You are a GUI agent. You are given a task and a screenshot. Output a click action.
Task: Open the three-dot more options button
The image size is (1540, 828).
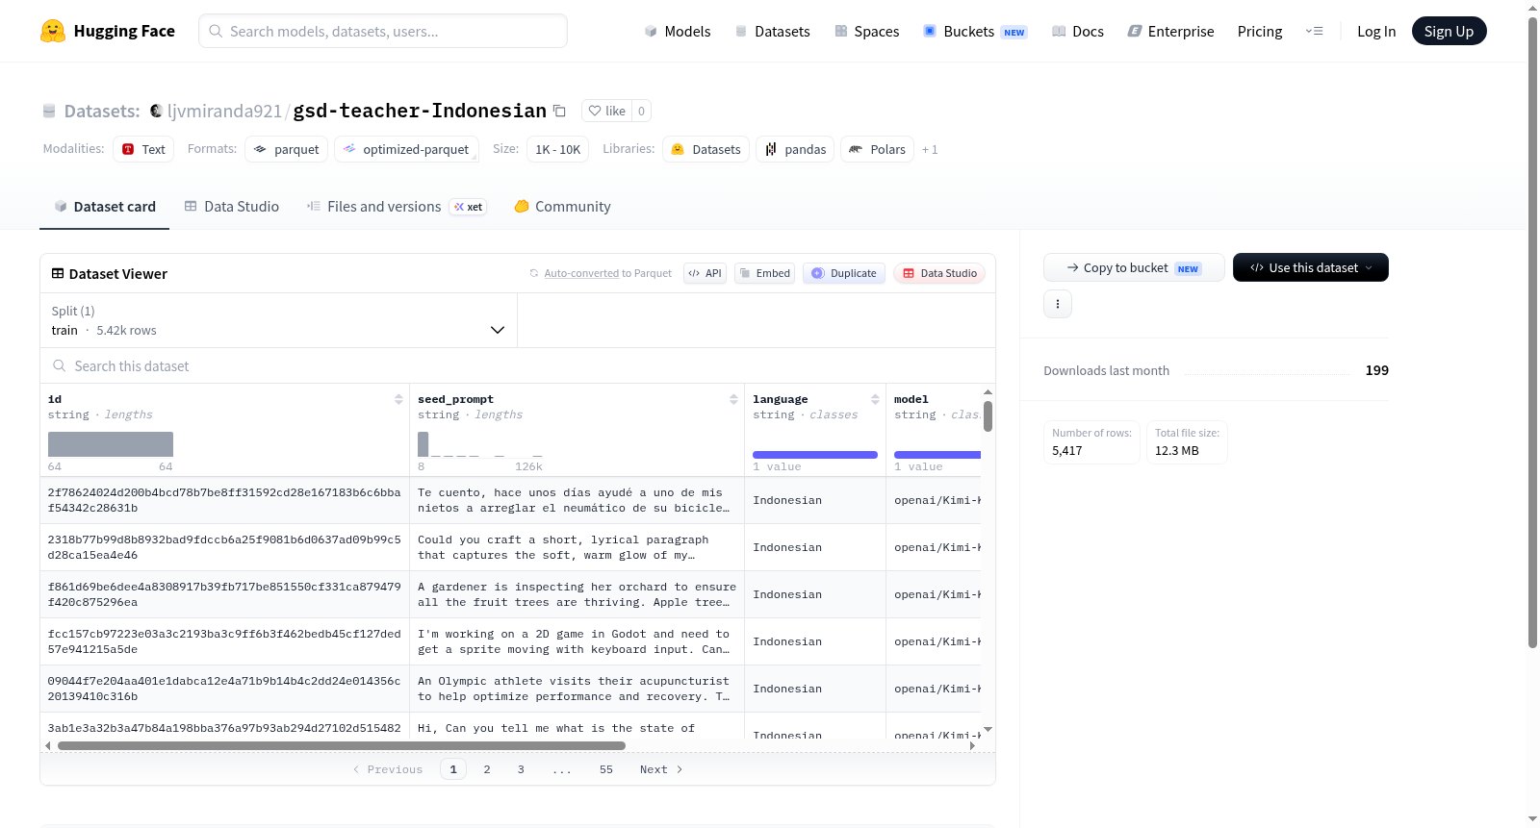coord(1058,304)
